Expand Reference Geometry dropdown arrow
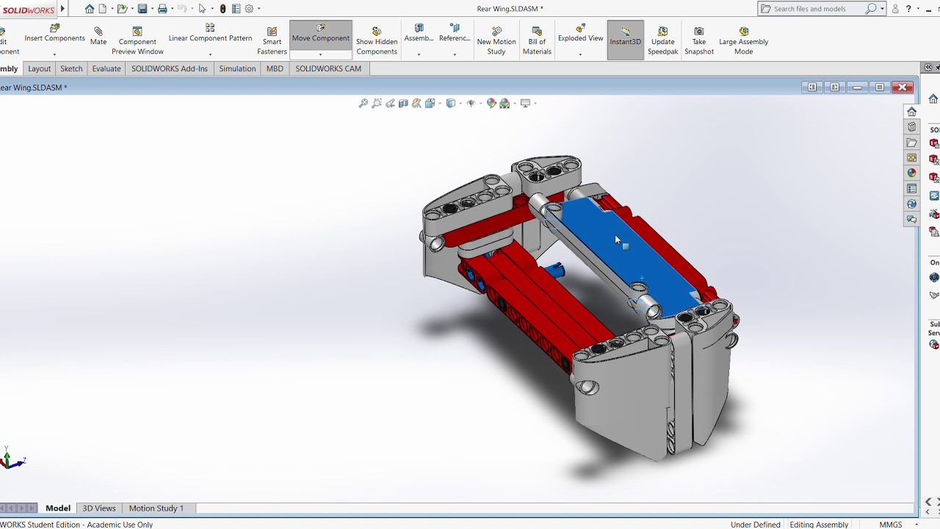This screenshot has width=940, height=529. coord(455,54)
